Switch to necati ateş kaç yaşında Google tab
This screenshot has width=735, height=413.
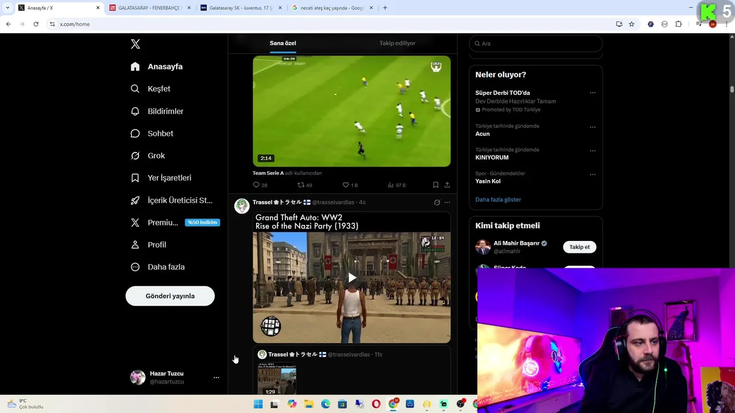coord(332,8)
